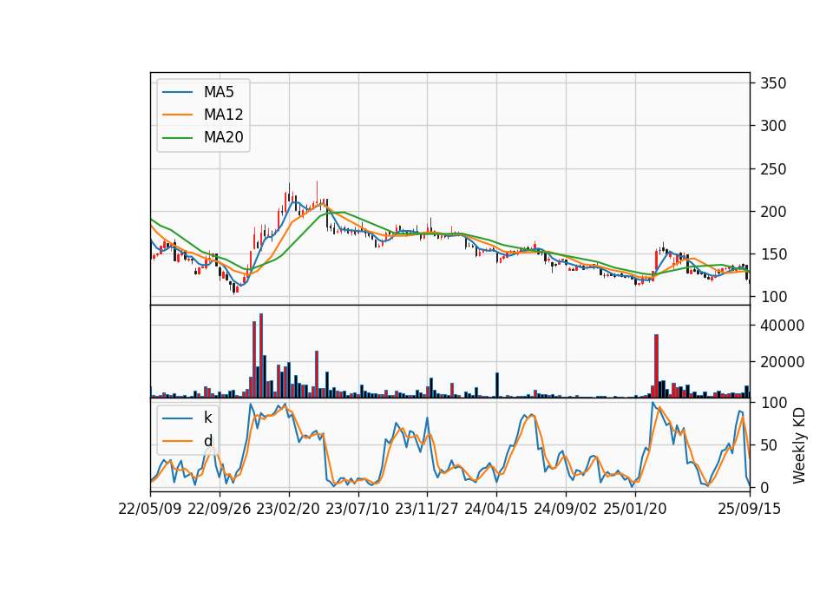This screenshot has width=833, height=599.
Task: Click the 23/02/20 date label
Action: pos(288,509)
